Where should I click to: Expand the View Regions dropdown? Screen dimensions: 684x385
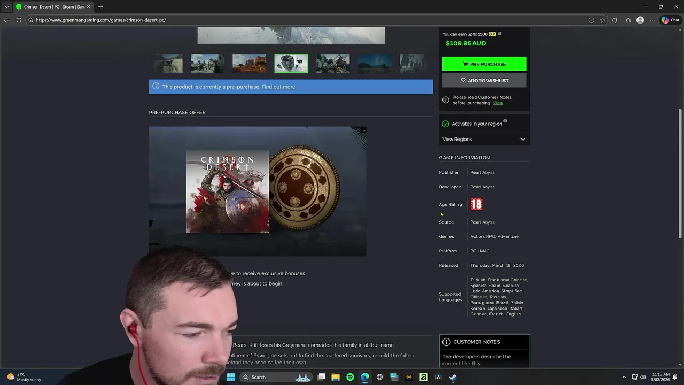point(484,139)
